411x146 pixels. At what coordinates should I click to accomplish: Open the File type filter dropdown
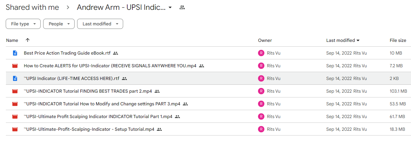coord(23,24)
